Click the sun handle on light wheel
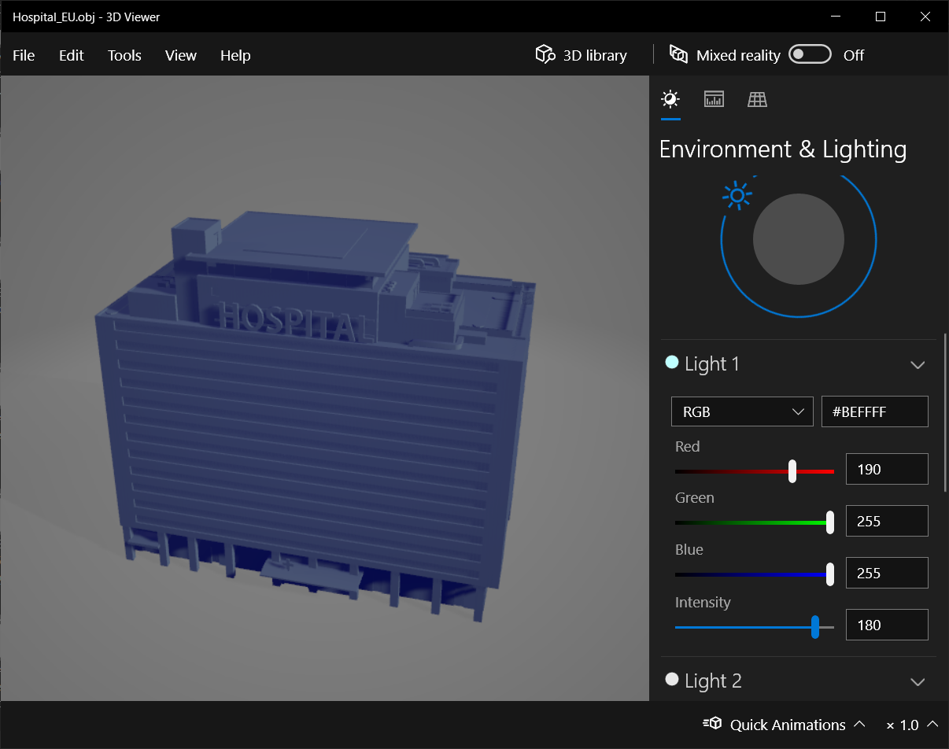This screenshot has height=749, width=949. point(737,195)
